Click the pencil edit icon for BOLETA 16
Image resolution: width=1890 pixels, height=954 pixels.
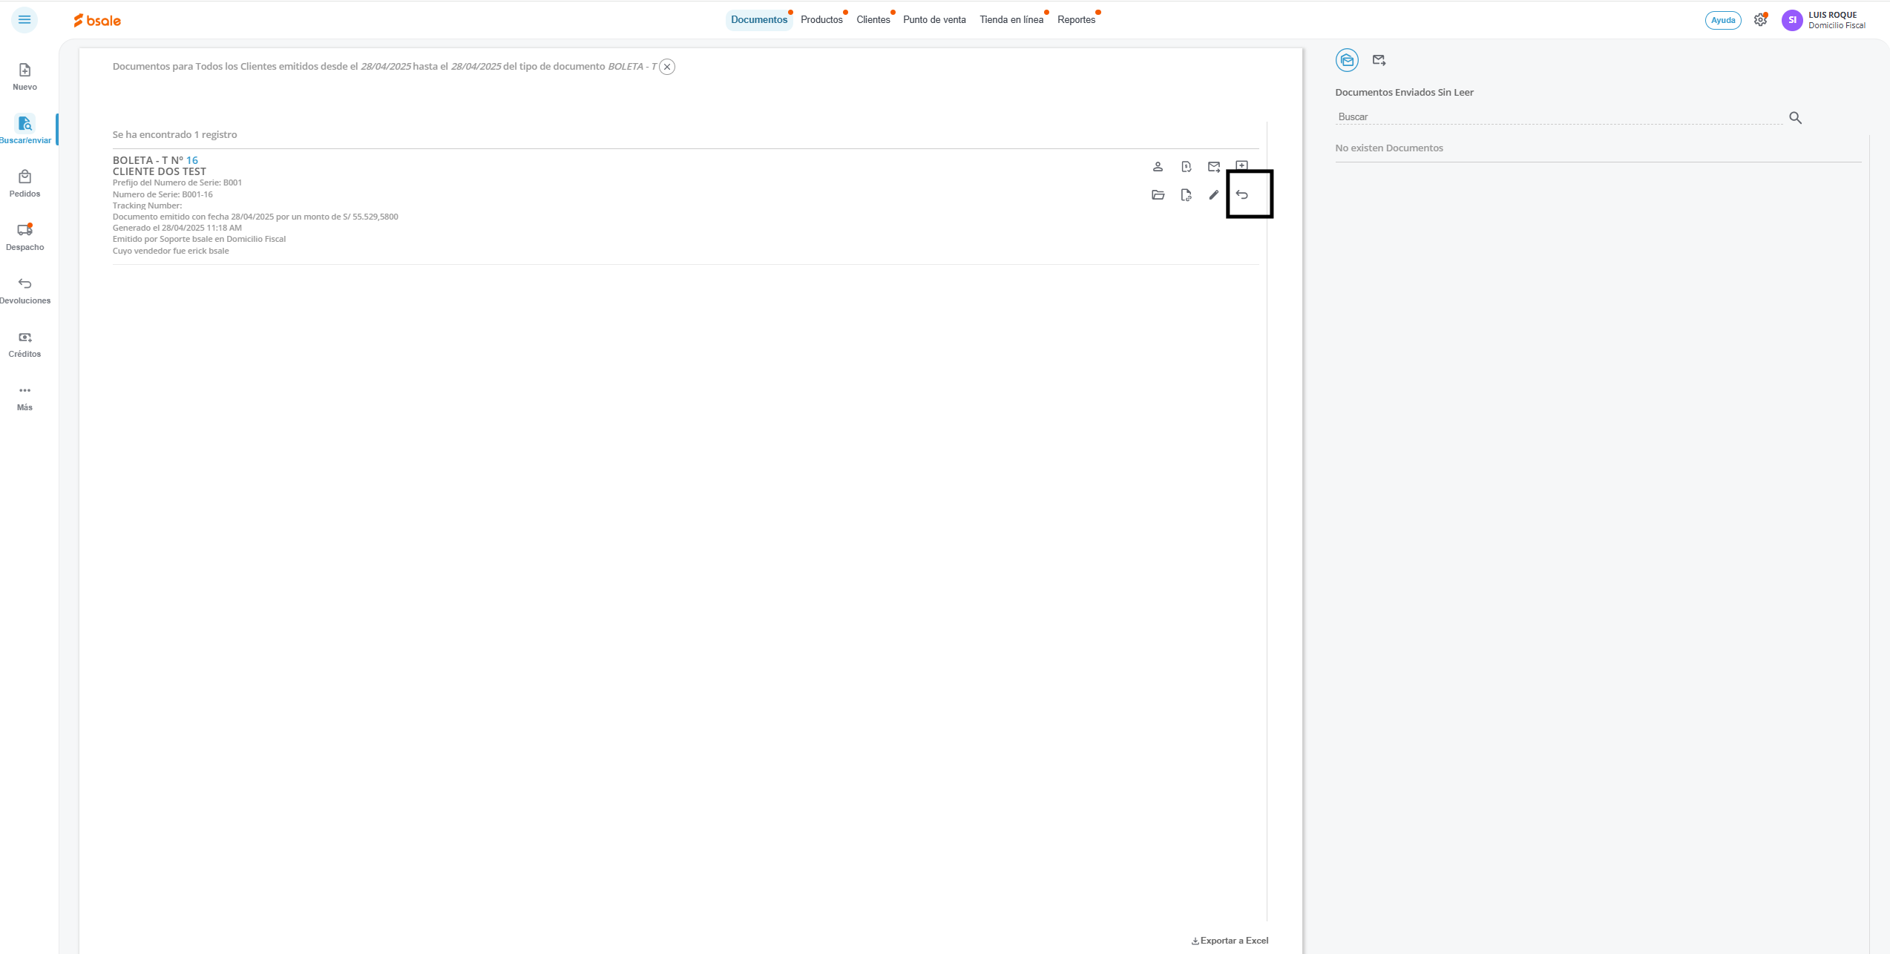1214,195
